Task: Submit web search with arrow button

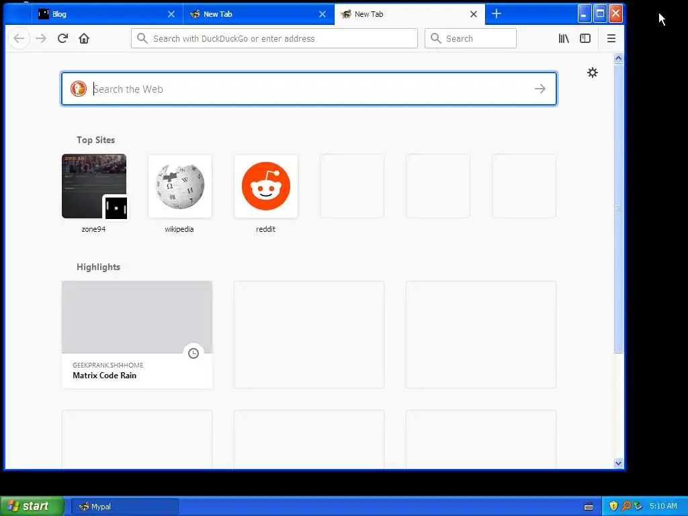Action: coord(540,89)
